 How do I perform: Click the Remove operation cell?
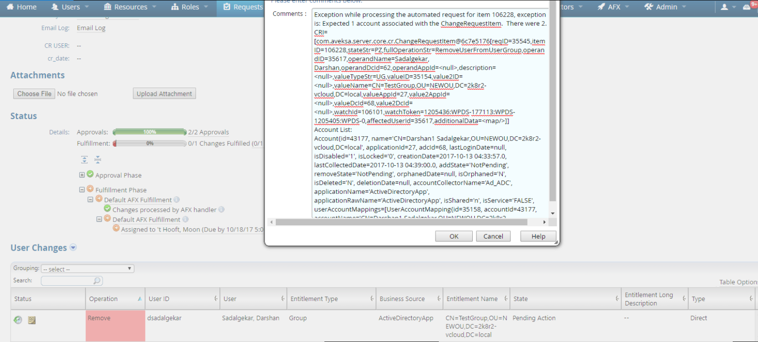point(115,326)
